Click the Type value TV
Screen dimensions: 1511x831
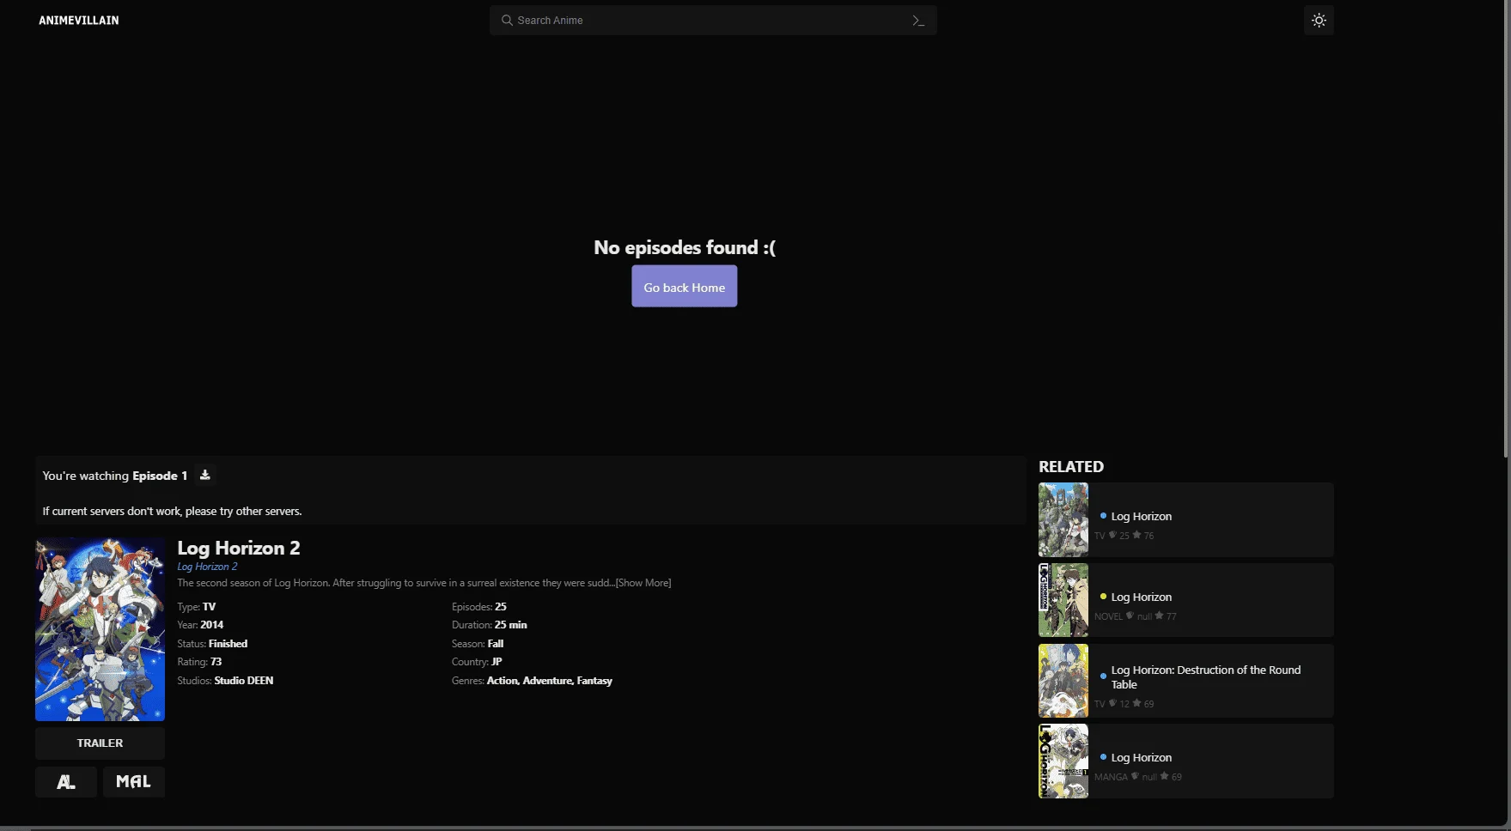point(210,607)
